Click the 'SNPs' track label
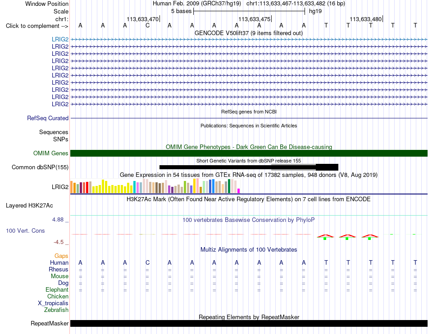 [61, 140]
